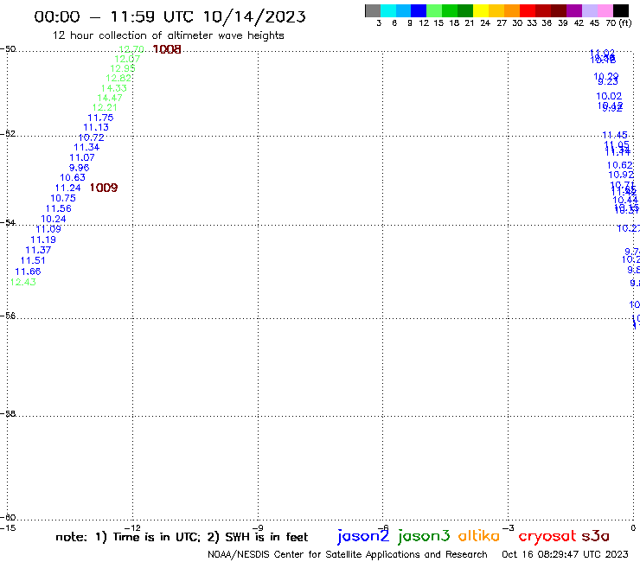Screen dimensions: 640x562
Task: Click the latitude axis label -52
Action: (8, 134)
